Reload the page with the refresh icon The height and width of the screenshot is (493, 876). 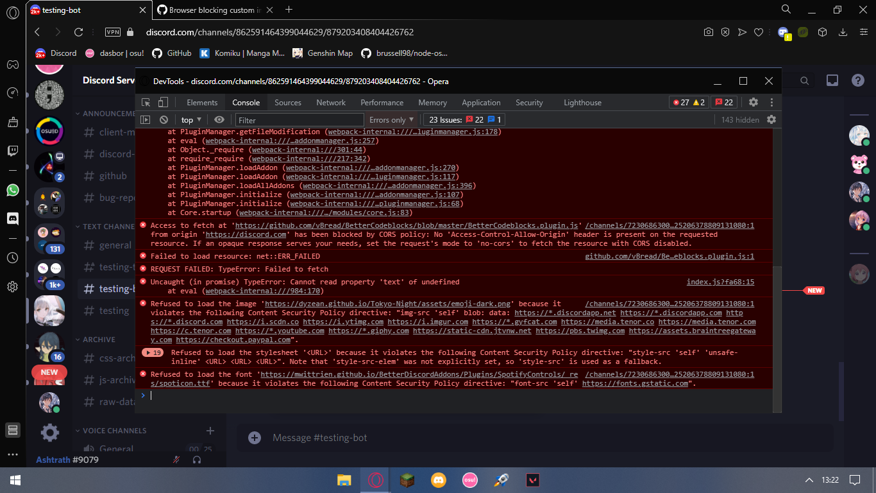click(x=78, y=32)
